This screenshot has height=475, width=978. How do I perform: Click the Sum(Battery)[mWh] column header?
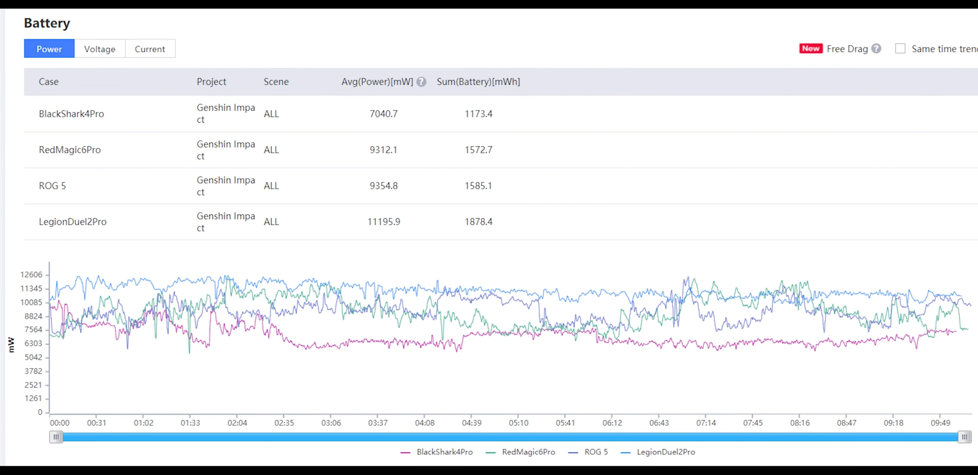[478, 82]
